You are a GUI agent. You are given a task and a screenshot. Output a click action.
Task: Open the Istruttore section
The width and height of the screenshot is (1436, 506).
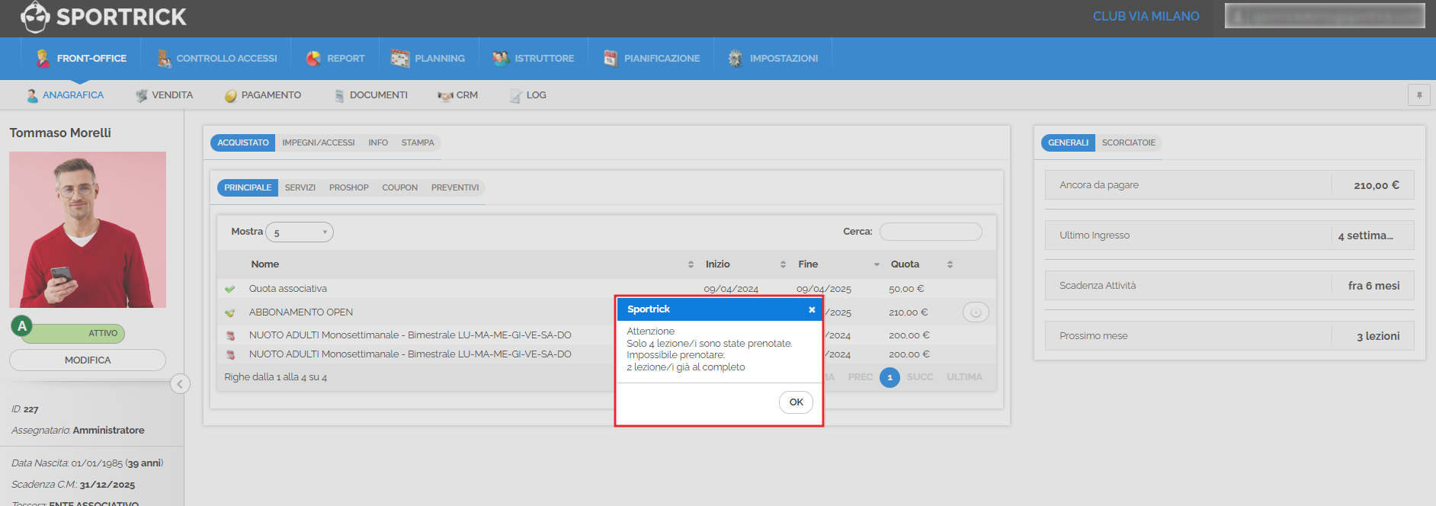533,59
